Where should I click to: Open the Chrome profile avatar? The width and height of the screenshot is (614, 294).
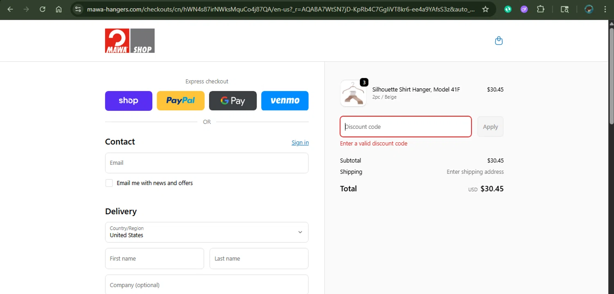point(589,9)
